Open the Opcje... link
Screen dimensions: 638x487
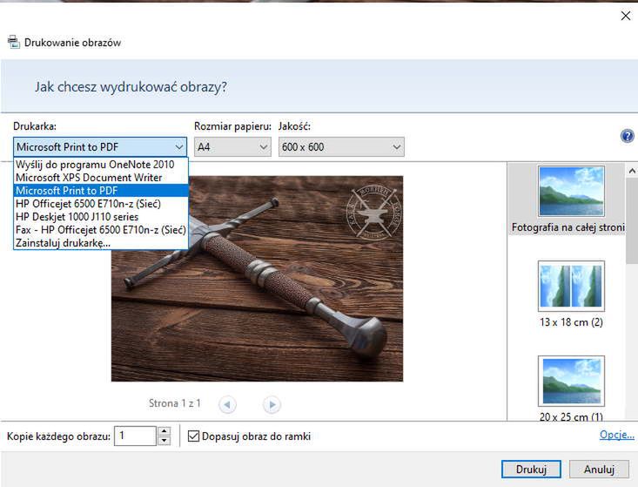pos(617,435)
